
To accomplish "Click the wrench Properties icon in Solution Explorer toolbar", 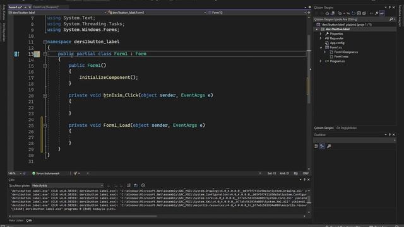I will (x=376, y=13).
